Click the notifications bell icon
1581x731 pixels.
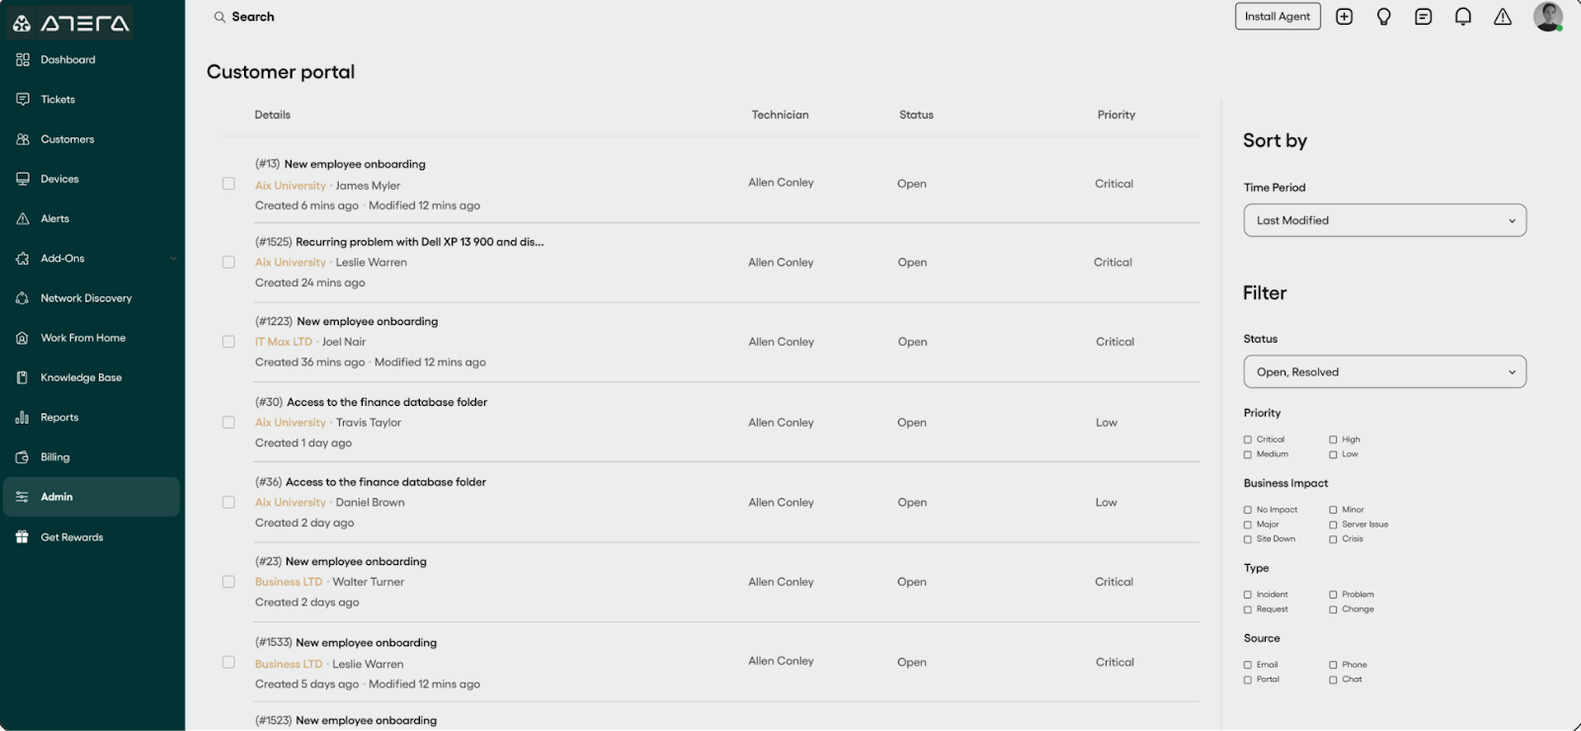pyautogui.click(x=1462, y=16)
